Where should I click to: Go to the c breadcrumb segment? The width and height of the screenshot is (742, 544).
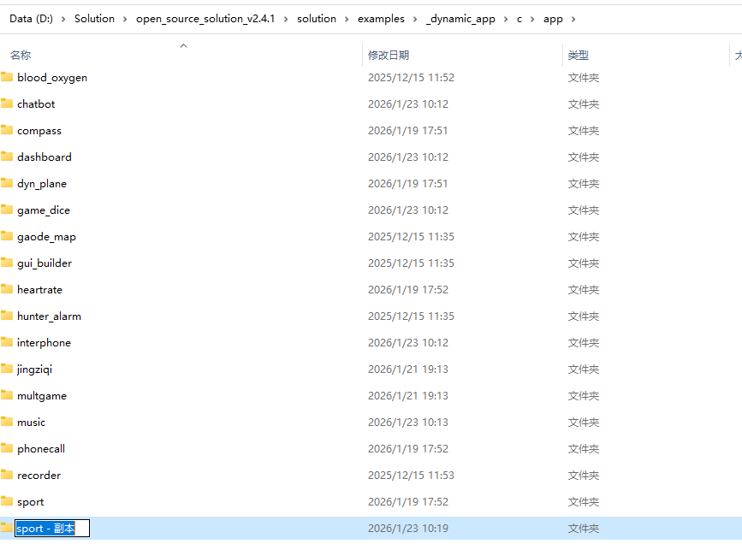point(519,19)
